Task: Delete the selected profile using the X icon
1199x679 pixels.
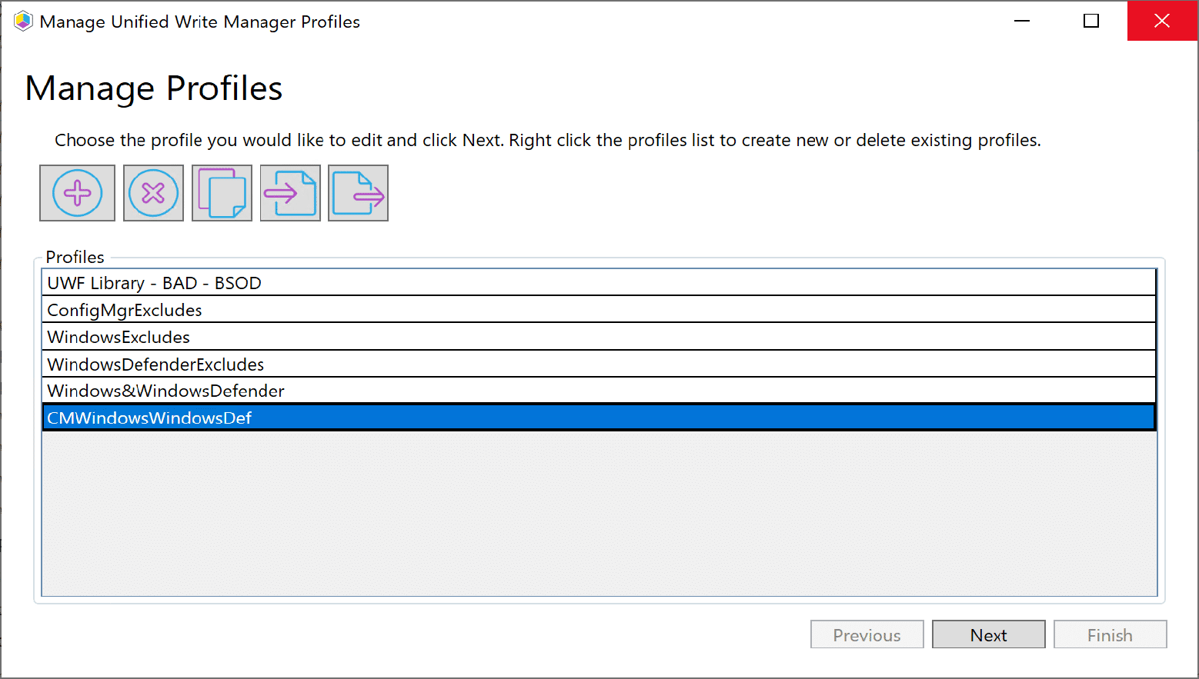Action: (153, 192)
